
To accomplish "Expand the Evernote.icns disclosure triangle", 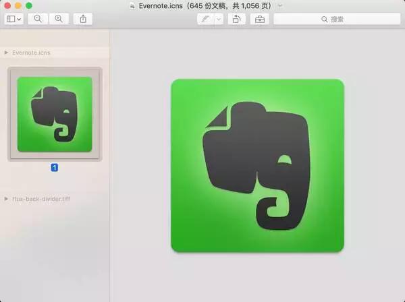I will pyautogui.click(x=6, y=53).
